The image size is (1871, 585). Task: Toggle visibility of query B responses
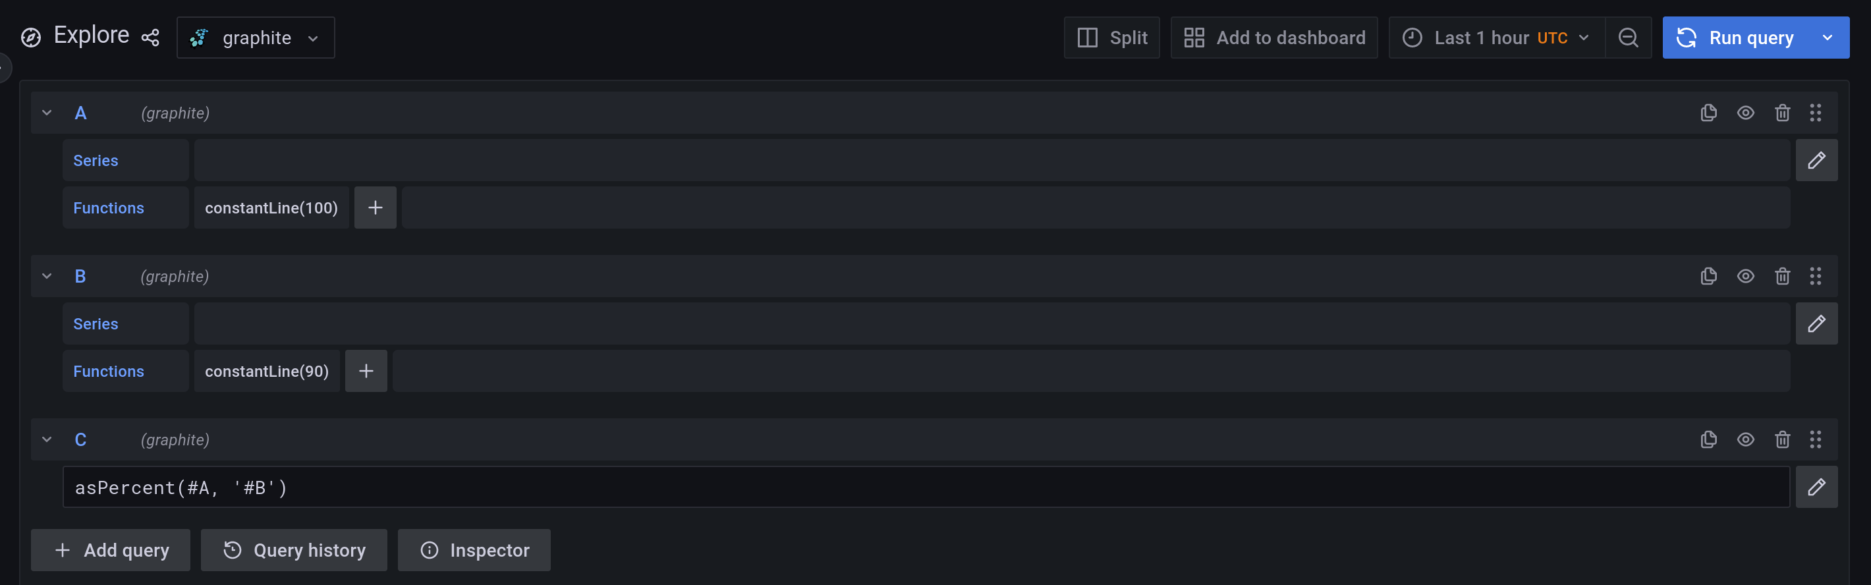point(1746,276)
